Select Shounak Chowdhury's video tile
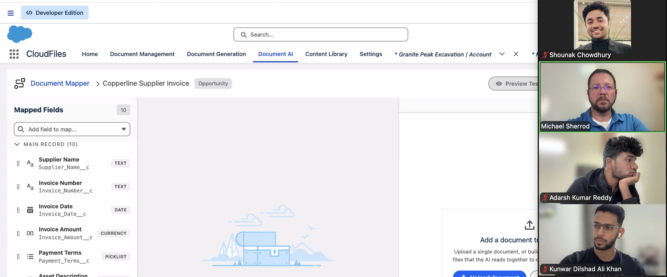667x277 pixels. (x=602, y=30)
